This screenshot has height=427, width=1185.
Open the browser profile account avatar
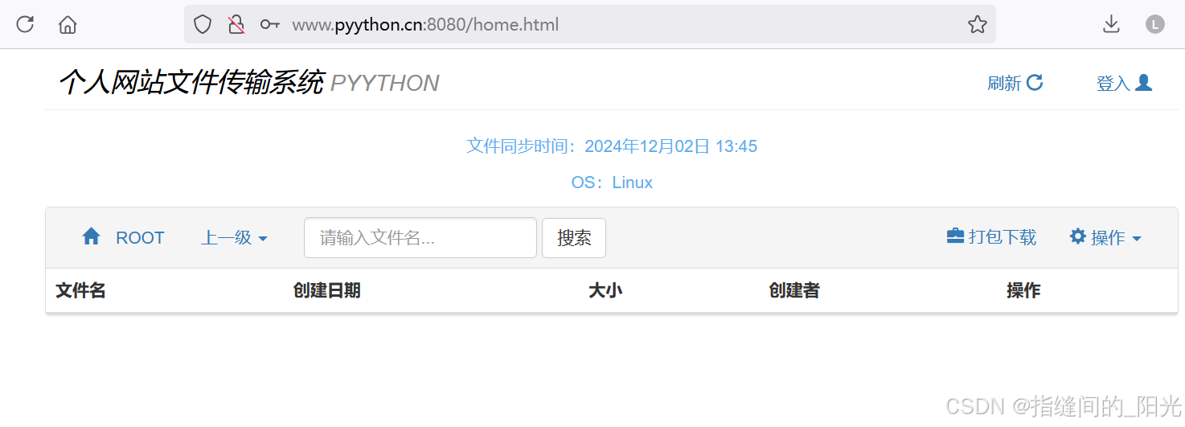pyautogui.click(x=1154, y=24)
